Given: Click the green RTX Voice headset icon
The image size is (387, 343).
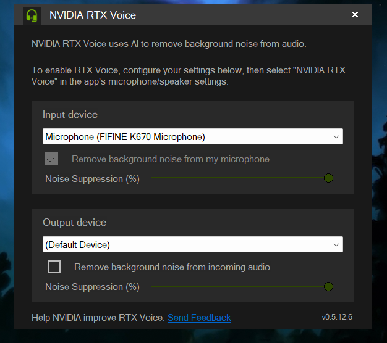Looking at the screenshot, I should click(32, 15).
